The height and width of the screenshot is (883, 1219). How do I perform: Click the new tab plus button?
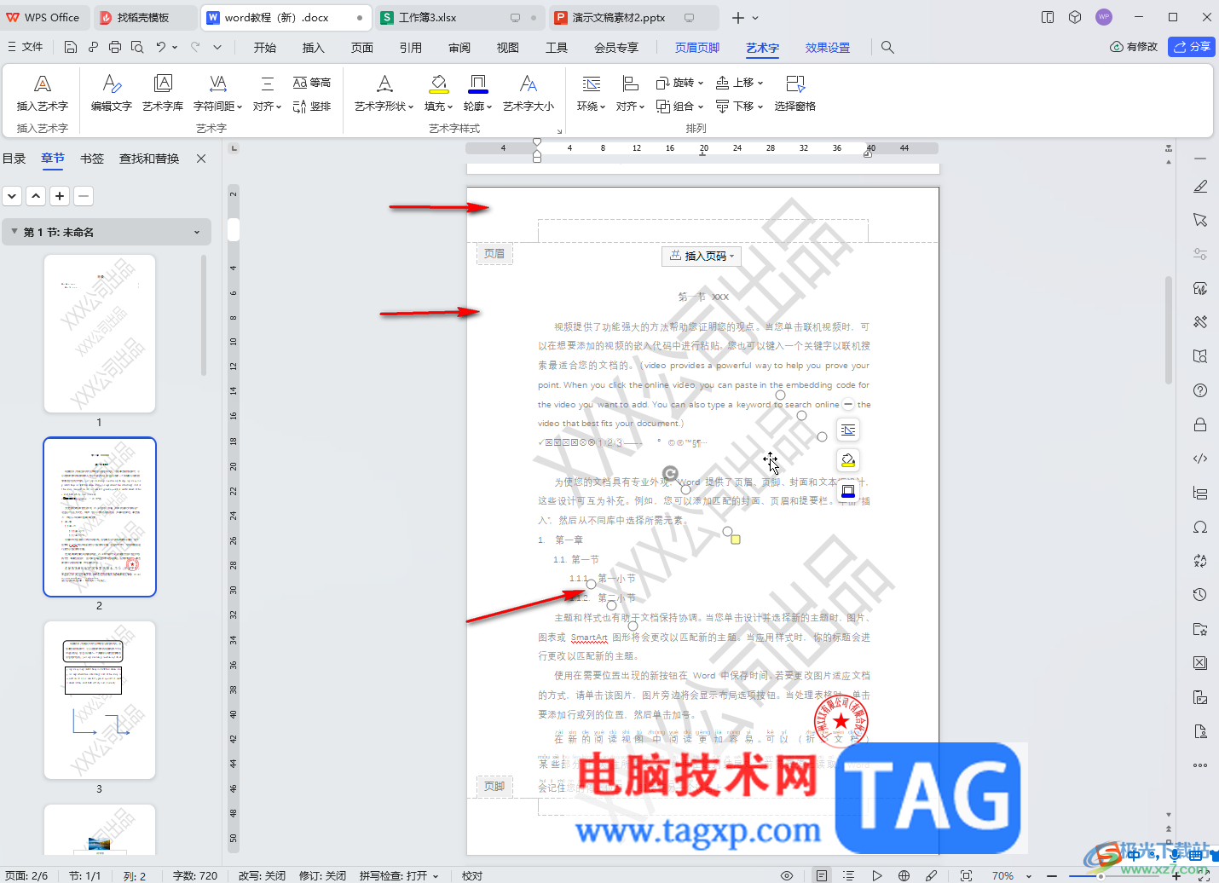[x=738, y=17]
